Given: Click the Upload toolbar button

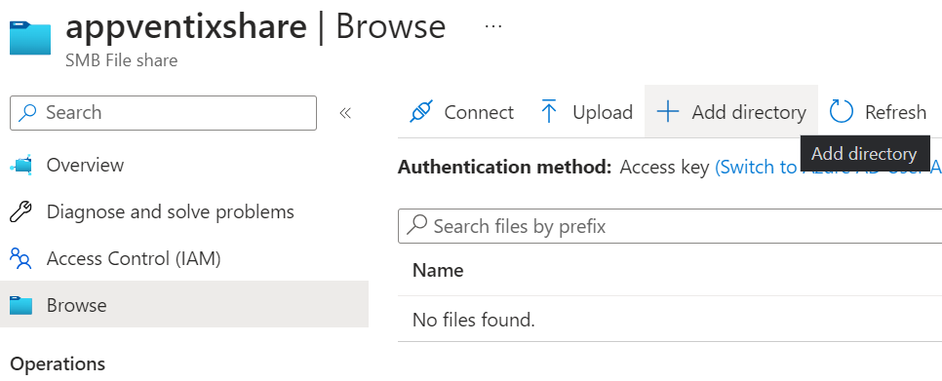Looking at the screenshot, I should (587, 112).
